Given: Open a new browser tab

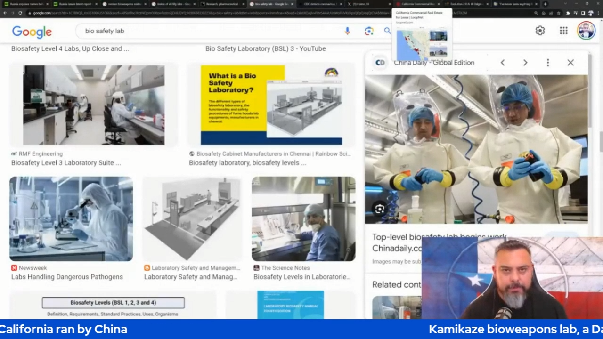Looking at the screenshot, I should click(x=545, y=4).
